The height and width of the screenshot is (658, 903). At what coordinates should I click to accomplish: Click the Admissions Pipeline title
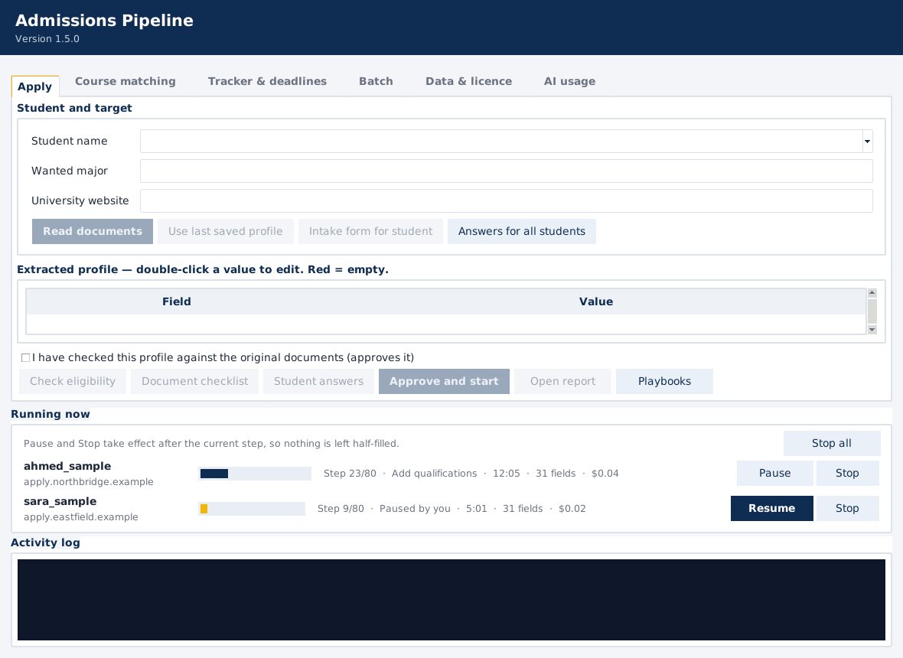point(104,20)
